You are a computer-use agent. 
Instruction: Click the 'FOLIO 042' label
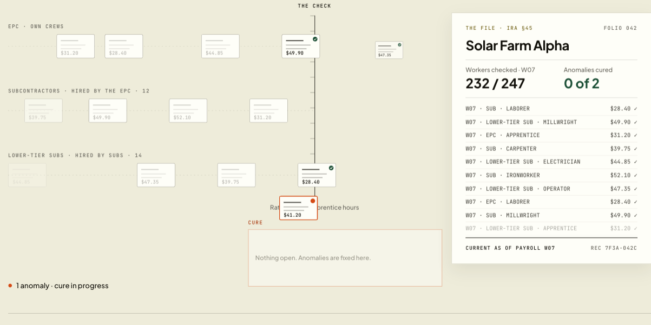click(621, 28)
